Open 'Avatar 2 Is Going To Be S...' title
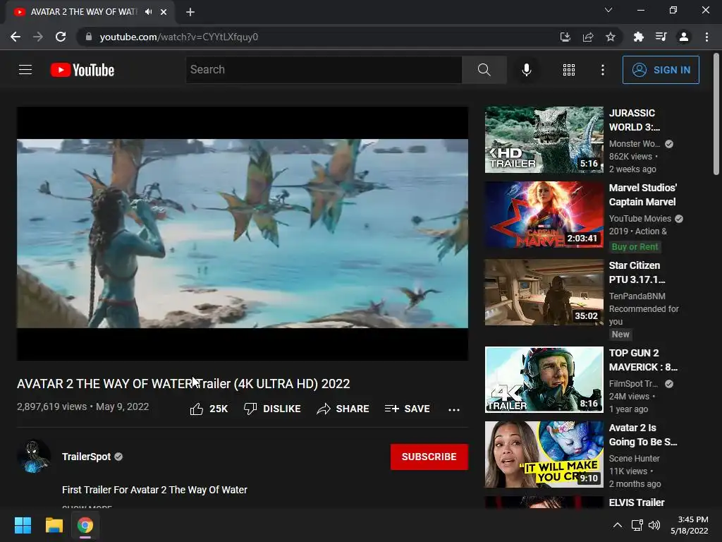 [643, 435]
